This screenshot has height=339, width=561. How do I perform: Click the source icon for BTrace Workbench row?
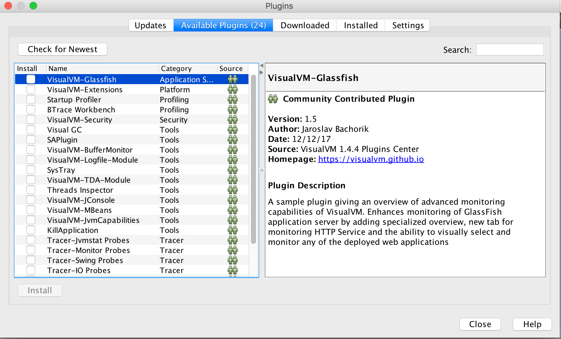click(x=233, y=110)
